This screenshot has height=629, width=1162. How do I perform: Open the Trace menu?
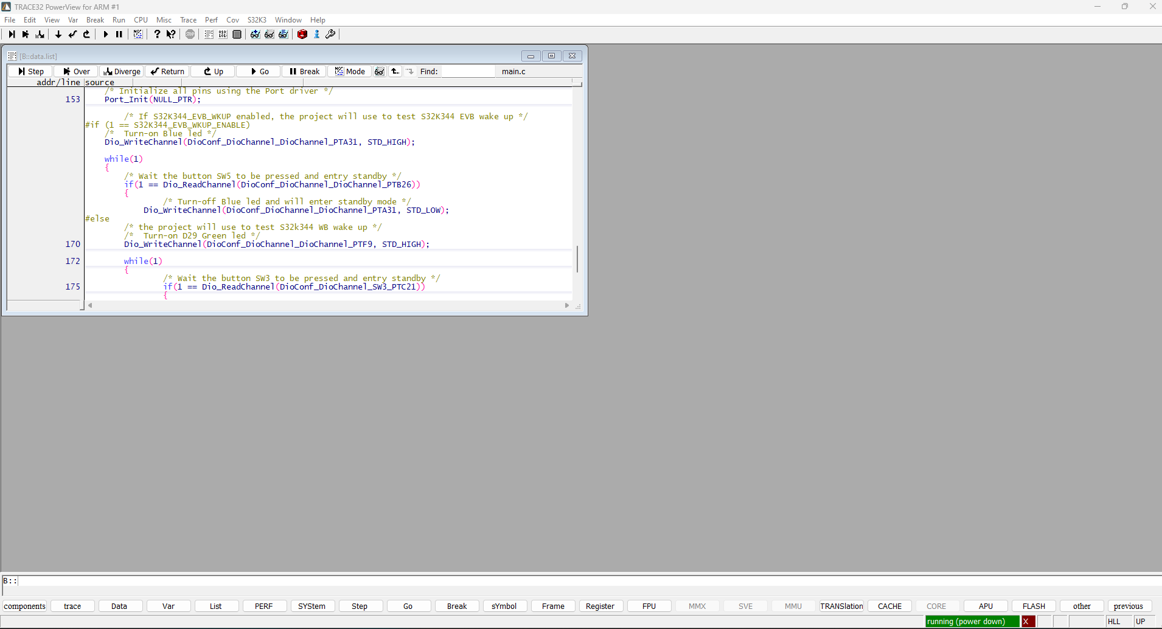click(188, 19)
